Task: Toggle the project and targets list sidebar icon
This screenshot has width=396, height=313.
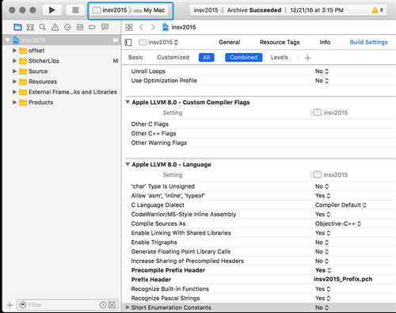Action: pyautogui.click(x=128, y=42)
